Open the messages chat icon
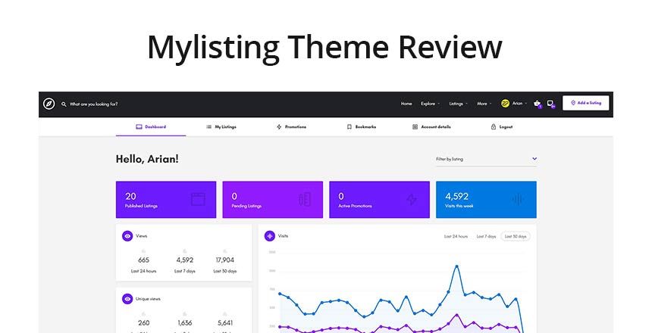The width and height of the screenshot is (652, 333). pyautogui.click(x=550, y=104)
